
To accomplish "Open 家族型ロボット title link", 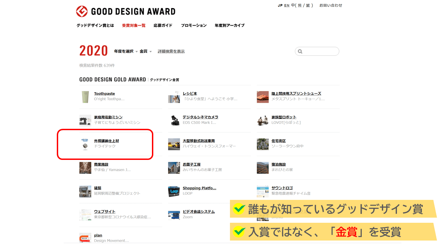I will tap(284, 117).
